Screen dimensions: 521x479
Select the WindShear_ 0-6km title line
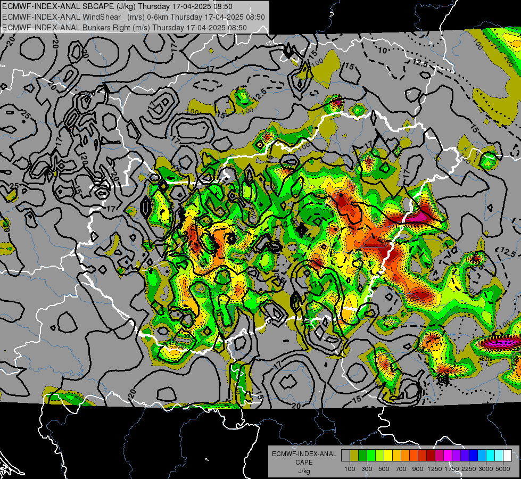click(133, 17)
